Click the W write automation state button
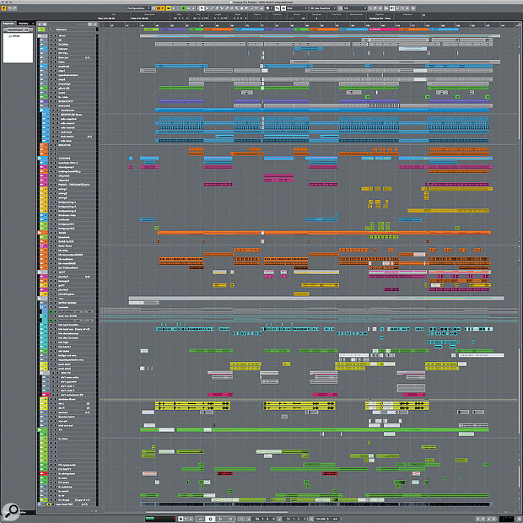Screen dimensions: 523x523 click(x=188, y=8)
